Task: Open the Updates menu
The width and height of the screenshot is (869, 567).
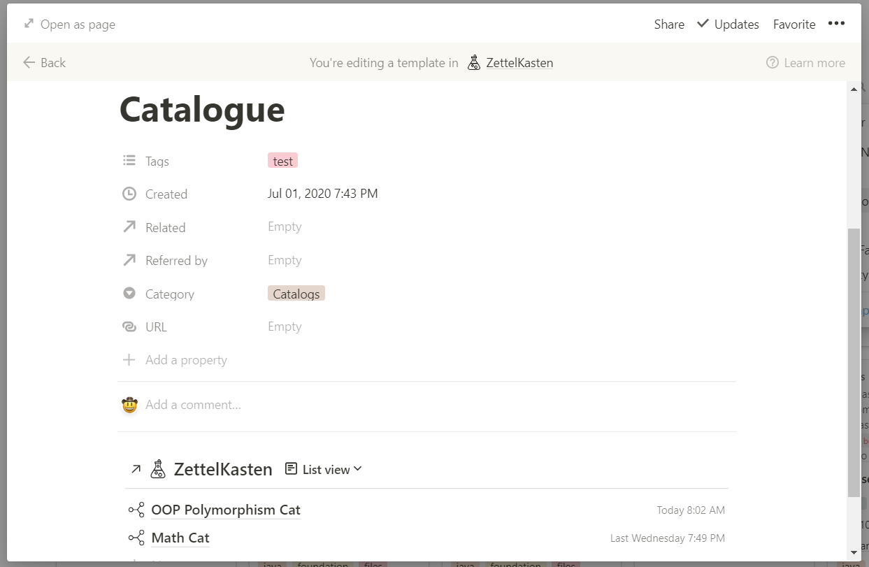Action: coord(728,24)
